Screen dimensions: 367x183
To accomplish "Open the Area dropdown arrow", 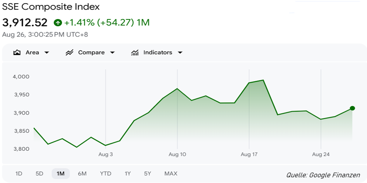I will (x=47, y=53).
